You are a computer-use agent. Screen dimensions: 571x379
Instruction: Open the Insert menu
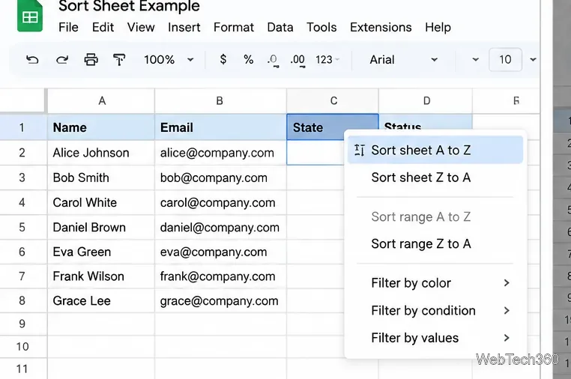[184, 27]
